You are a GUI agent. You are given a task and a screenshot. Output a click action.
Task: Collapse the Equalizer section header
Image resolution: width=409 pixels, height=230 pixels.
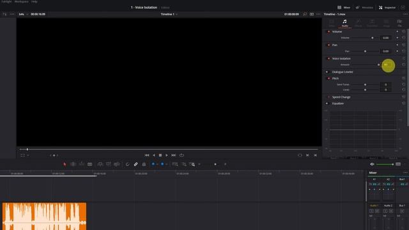[x=338, y=103]
